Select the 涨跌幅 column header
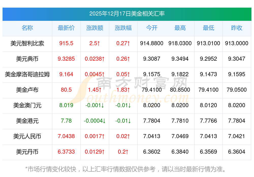The width and height of the screenshot is (254, 177). (123, 28)
